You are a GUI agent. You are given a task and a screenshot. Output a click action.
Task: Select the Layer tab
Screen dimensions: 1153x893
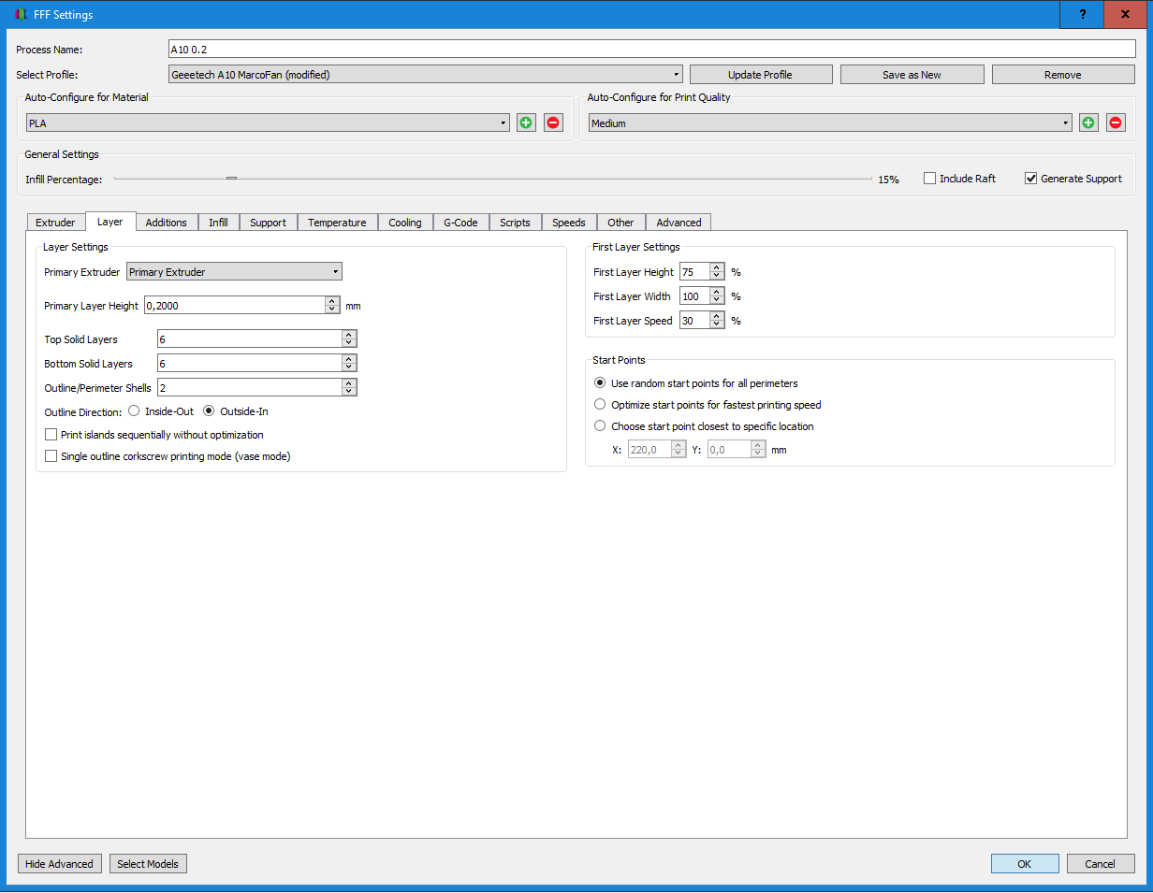pos(110,222)
